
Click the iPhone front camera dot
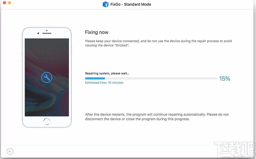[38, 33]
